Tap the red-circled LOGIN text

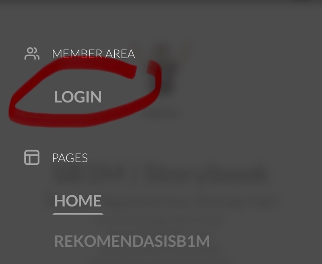click(x=78, y=97)
